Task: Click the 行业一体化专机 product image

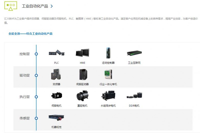Action: 108,74
